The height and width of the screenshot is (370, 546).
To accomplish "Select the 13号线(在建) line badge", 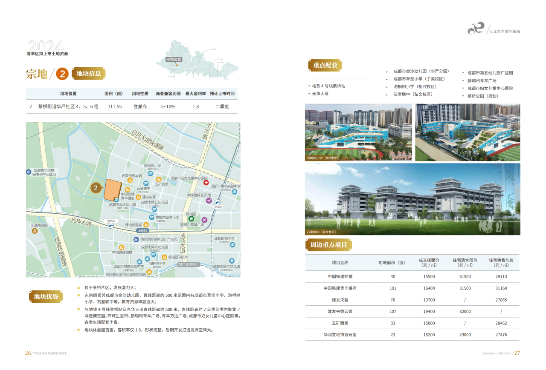I will point(189,264).
